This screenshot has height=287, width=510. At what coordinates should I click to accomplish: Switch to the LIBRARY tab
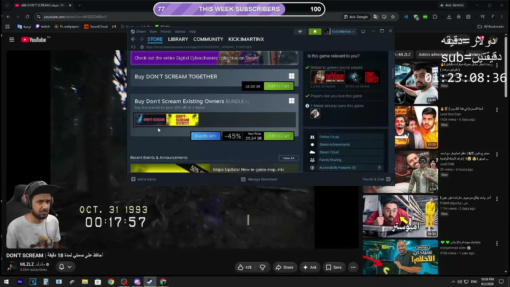pyautogui.click(x=178, y=39)
